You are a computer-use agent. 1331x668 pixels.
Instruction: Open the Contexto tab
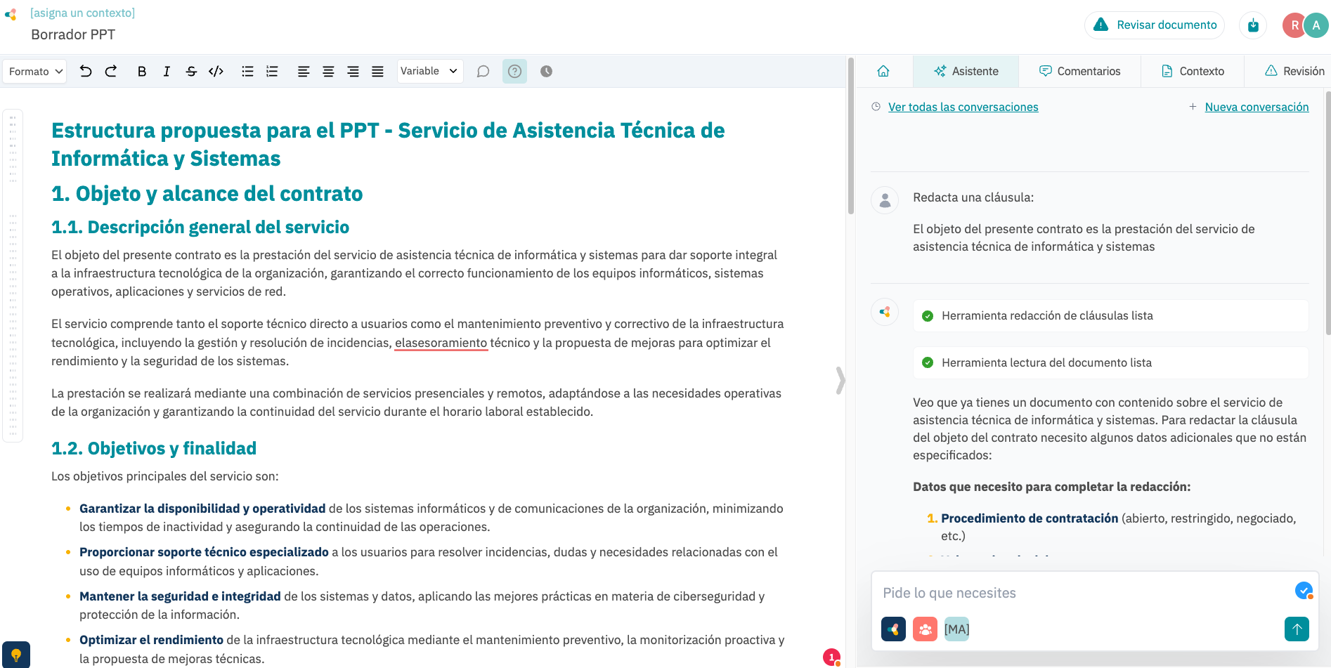(x=1193, y=71)
